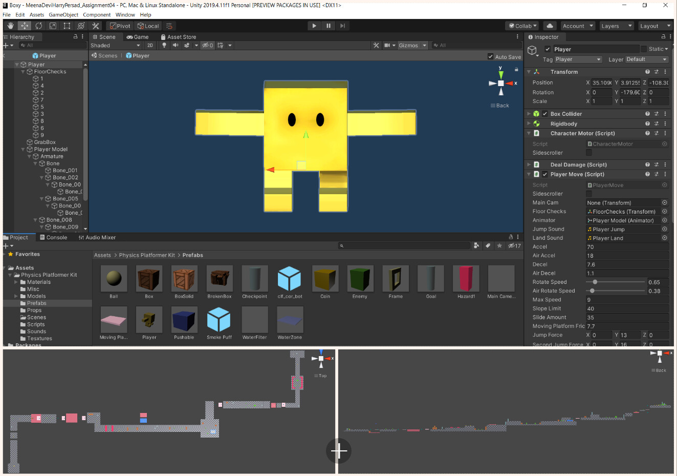The width and height of the screenshot is (677, 476).
Task: Select the Rotate tool in the toolbar
Action: click(x=39, y=25)
